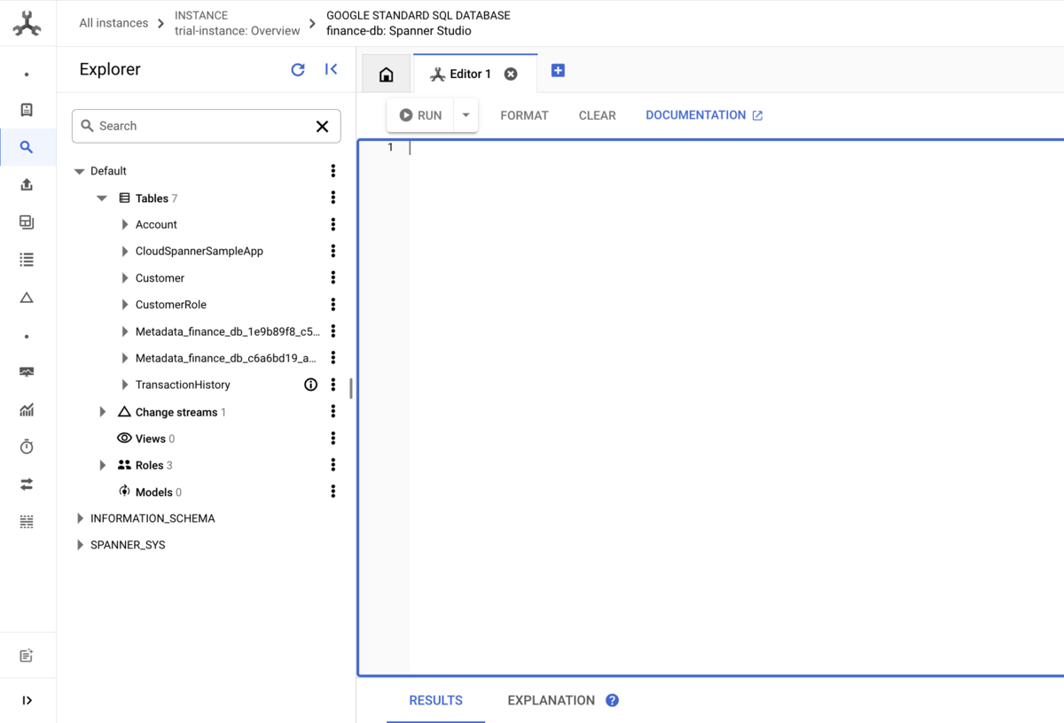This screenshot has height=723, width=1064.
Task: Open the kebab menu for the Account table
Action: coord(332,224)
